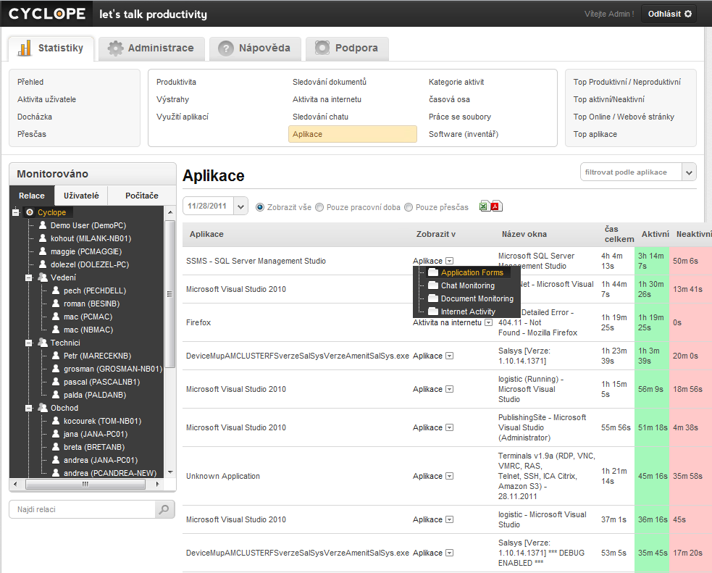Switch to the Podpora tab
Viewport: 712px width, 573px height.
pyautogui.click(x=348, y=48)
